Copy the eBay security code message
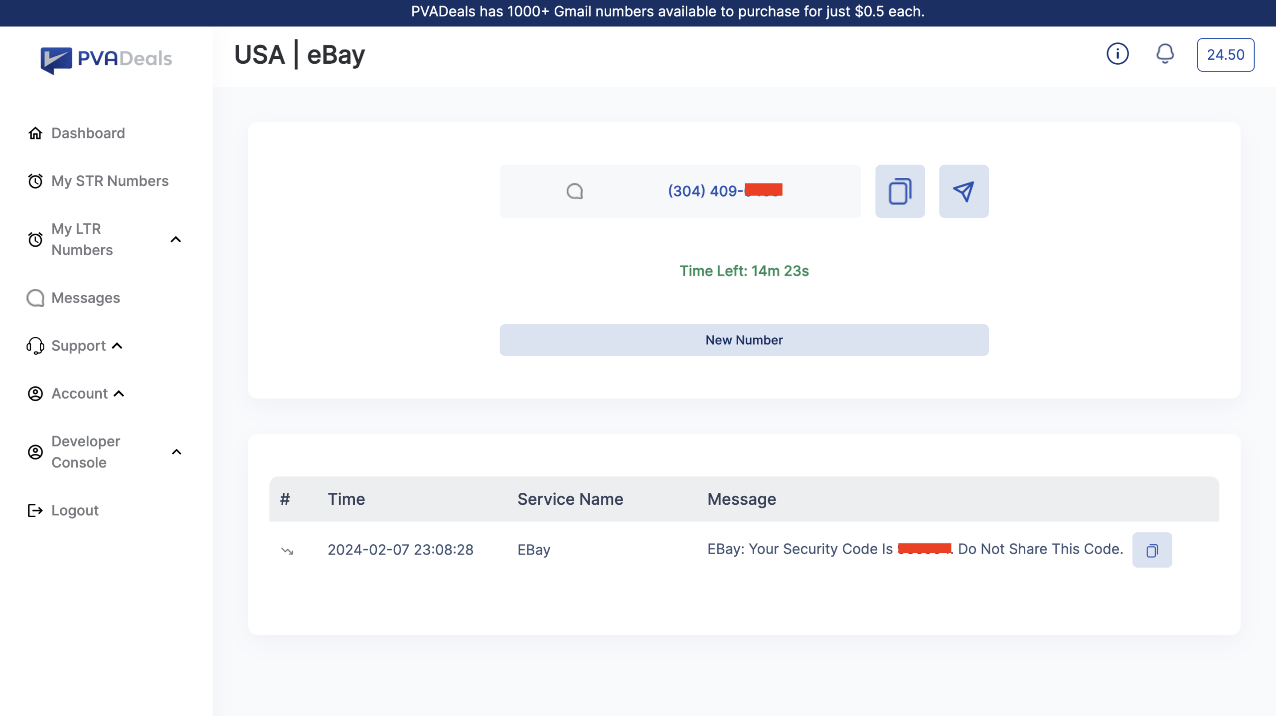1276x716 pixels. pyautogui.click(x=1152, y=550)
